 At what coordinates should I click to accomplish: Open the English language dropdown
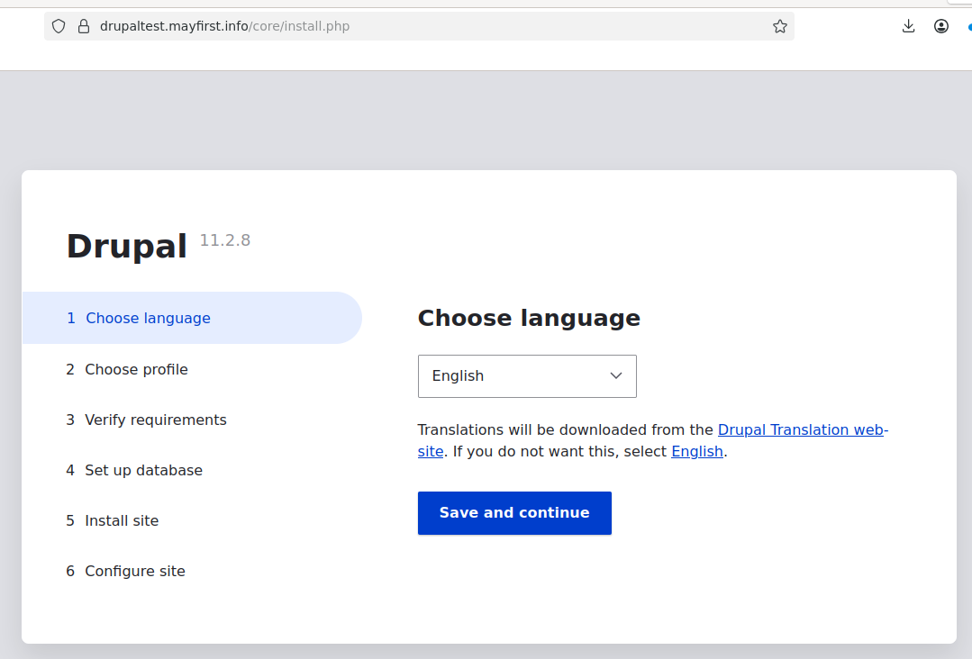tap(527, 376)
